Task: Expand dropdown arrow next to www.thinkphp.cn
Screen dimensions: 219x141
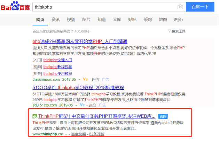Action: point(66,134)
